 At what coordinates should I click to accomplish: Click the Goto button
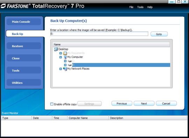159,34
